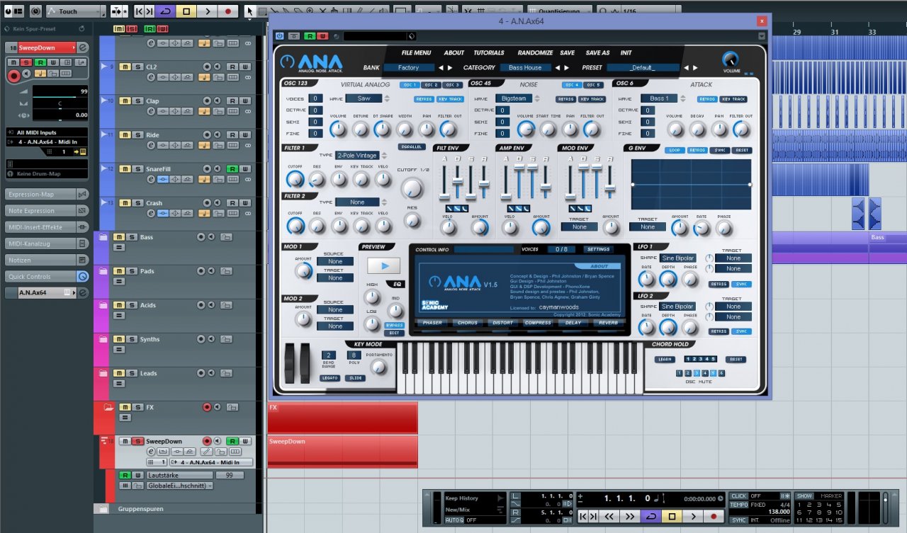This screenshot has width=907, height=533.
Task: Open the Expression-Map inspector section
Action: tap(47, 194)
